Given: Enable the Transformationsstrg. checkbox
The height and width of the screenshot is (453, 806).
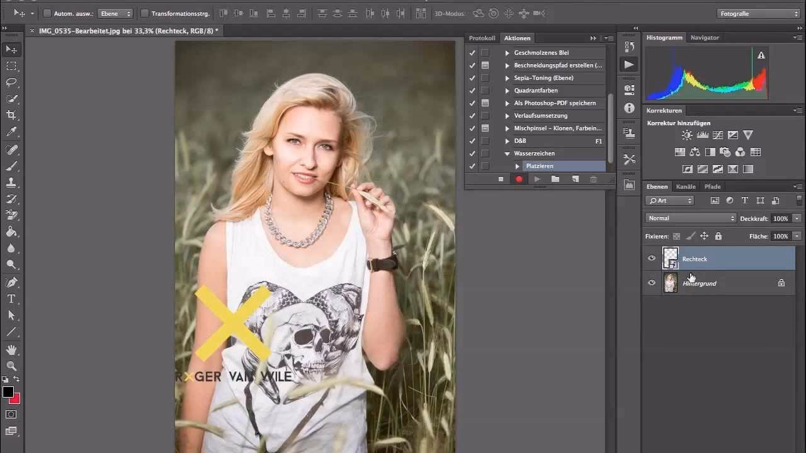Looking at the screenshot, I should [146, 13].
